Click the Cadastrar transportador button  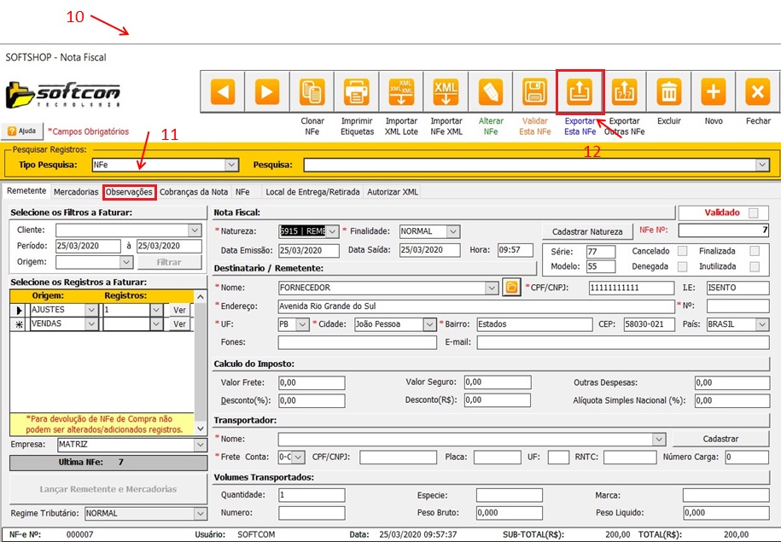click(x=720, y=439)
